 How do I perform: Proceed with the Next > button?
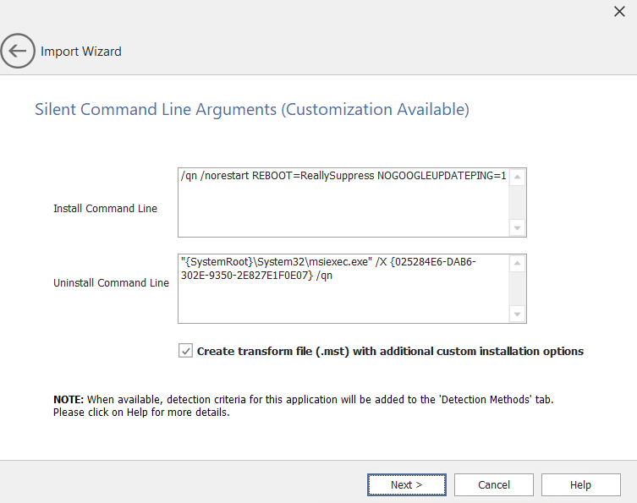point(406,484)
